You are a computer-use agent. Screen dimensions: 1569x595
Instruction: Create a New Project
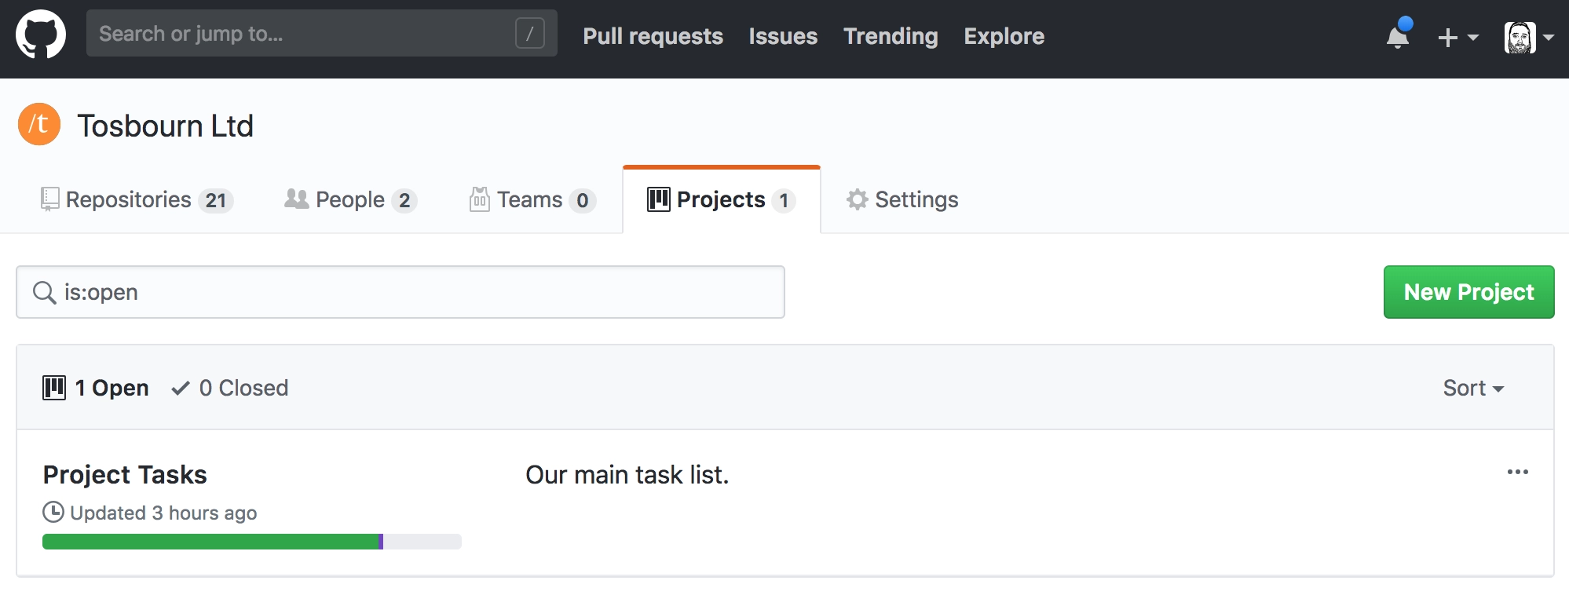(1468, 292)
